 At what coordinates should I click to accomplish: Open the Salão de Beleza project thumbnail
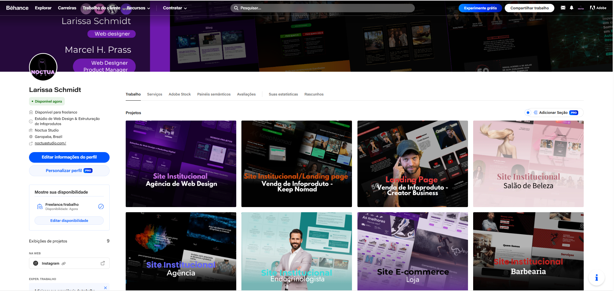[x=528, y=164]
